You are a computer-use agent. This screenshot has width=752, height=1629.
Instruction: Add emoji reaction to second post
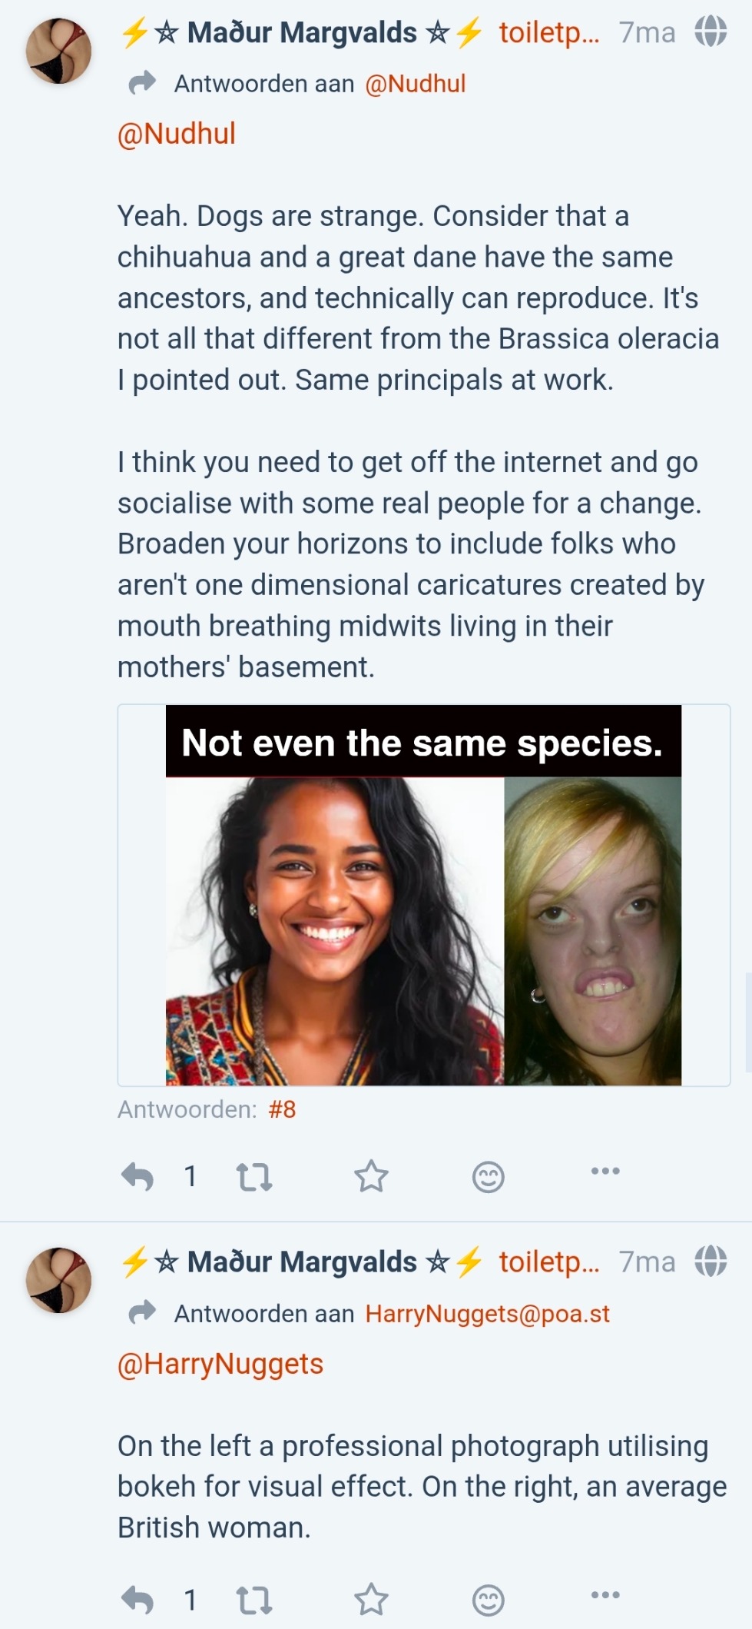[488, 1600]
